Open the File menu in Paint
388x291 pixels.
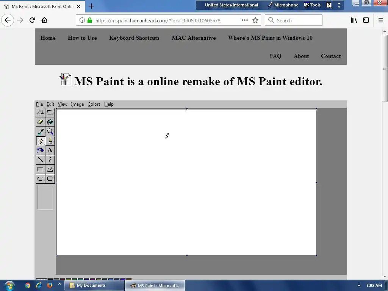coord(39,104)
